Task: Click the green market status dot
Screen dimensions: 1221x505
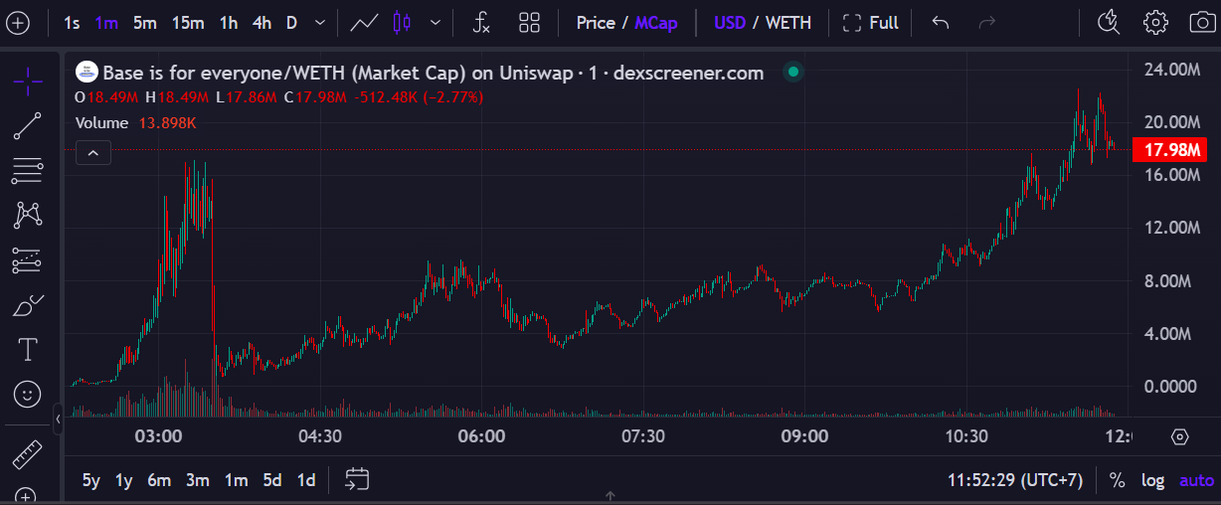Action: (792, 72)
